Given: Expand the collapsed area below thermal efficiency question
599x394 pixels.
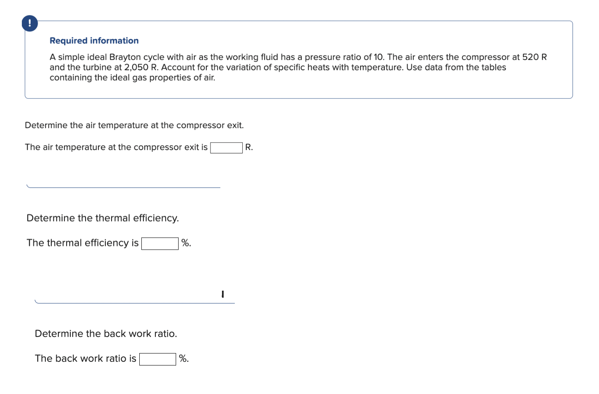Looking at the screenshot, I should [x=134, y=301].
